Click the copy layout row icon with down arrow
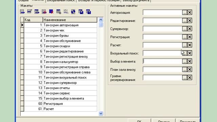 click(37, 12)
